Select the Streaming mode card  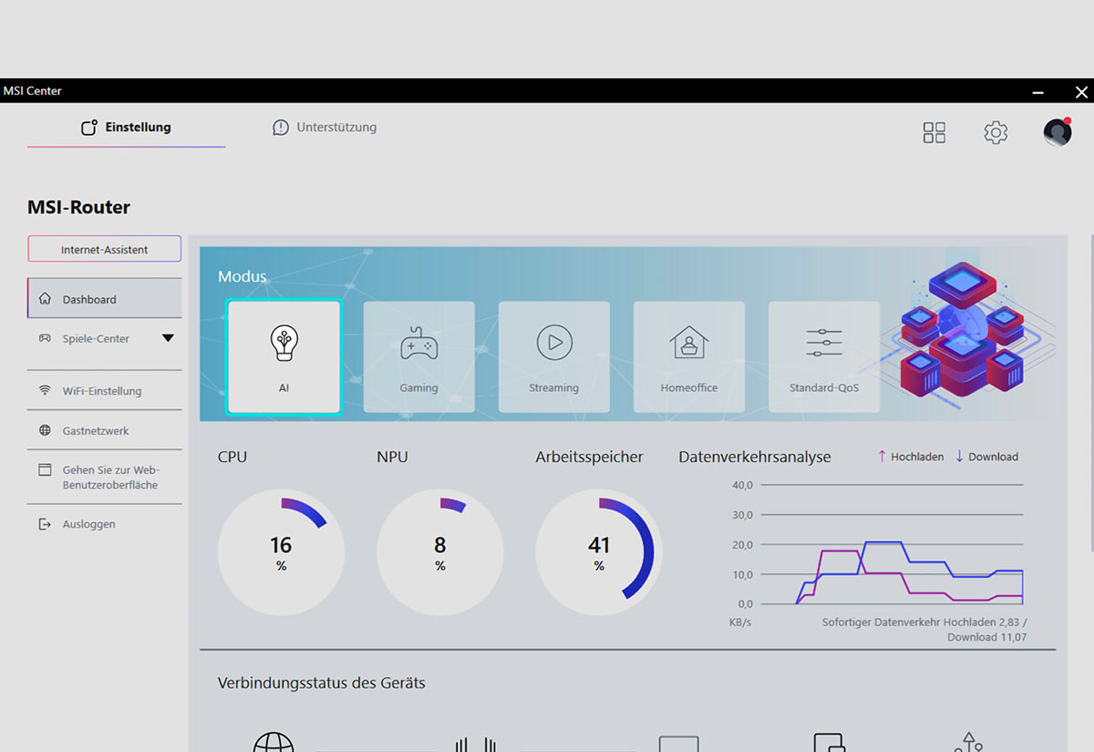553,357
